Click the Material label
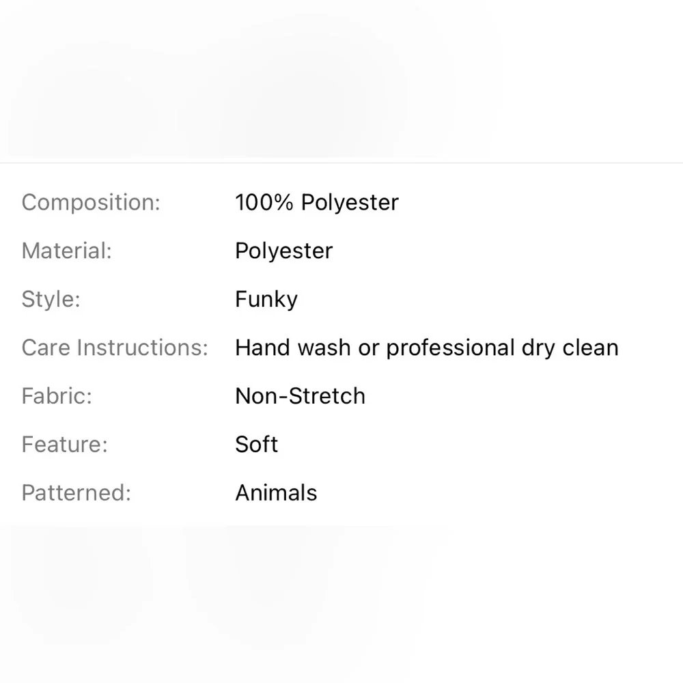 pos(66,251)
